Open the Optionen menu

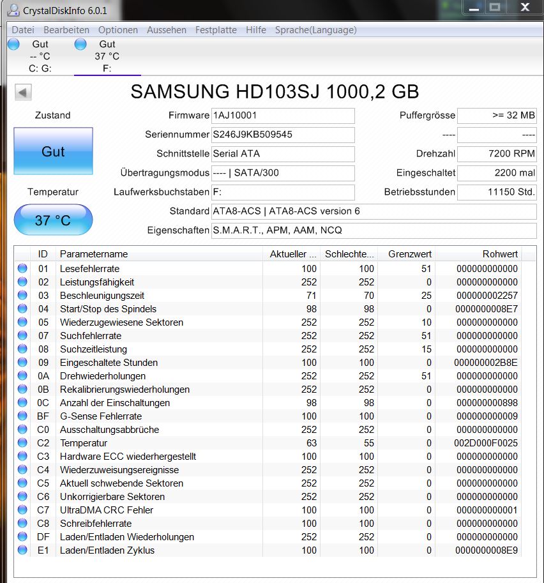tap(118, 30)
